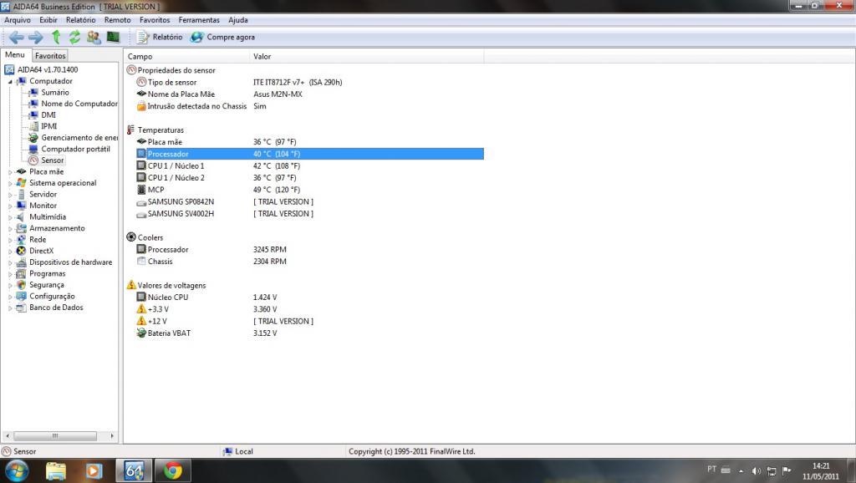This screenshot has width=856, height=483.
Task: Click the +12 V warning icon
Action: 141,321
